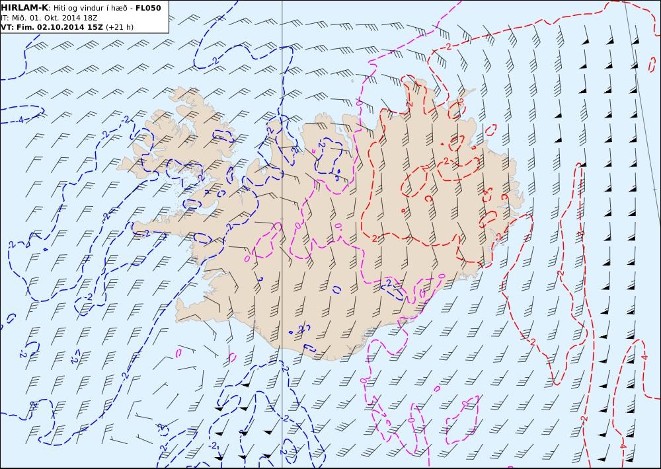Click the 'Hiti og vindur í hæð' title text
The width and height of the screenshot is (661, 469).
tap(90, 8)
